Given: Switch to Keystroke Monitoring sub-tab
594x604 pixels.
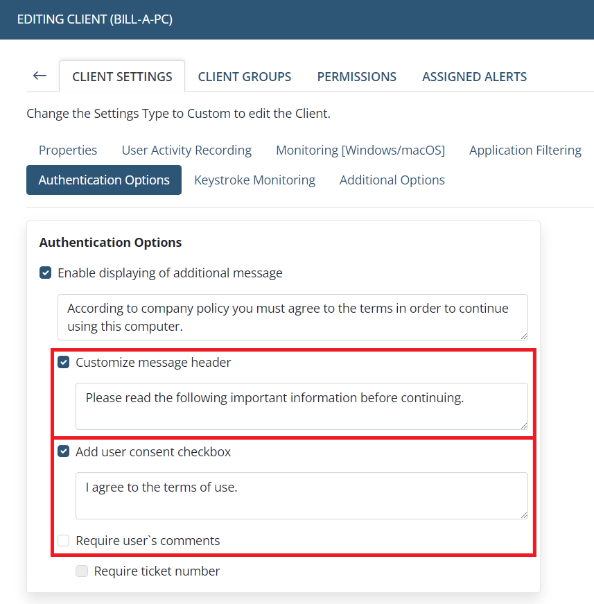Looking at the screenshot, I should (x=254, y=180).
